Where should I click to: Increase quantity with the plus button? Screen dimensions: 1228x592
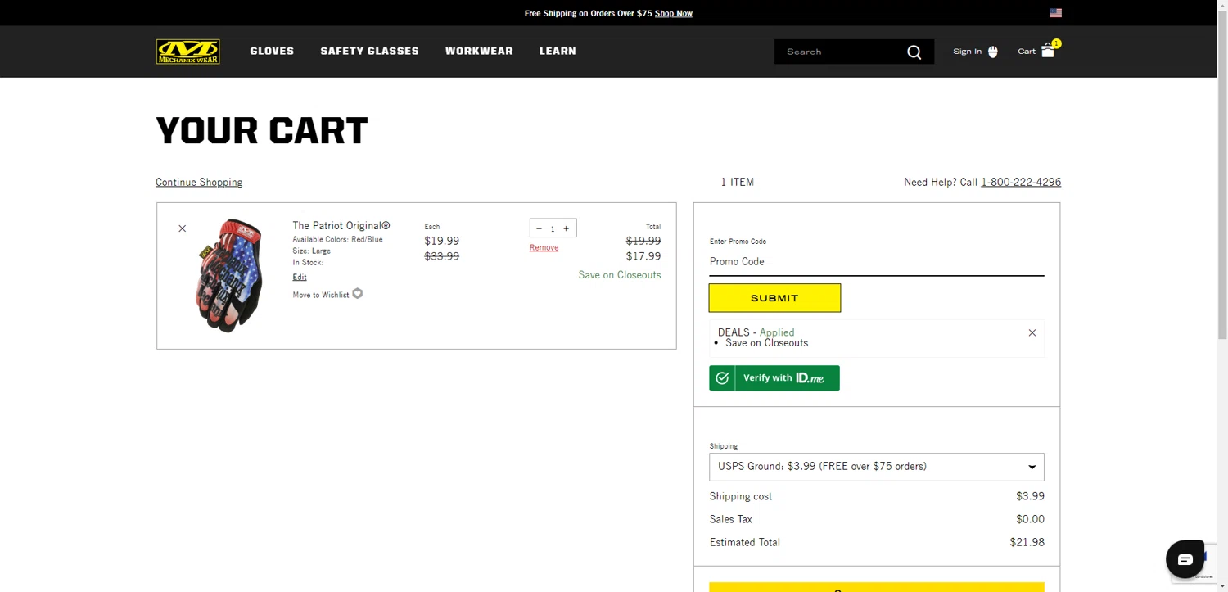click(x=566, y=228)
